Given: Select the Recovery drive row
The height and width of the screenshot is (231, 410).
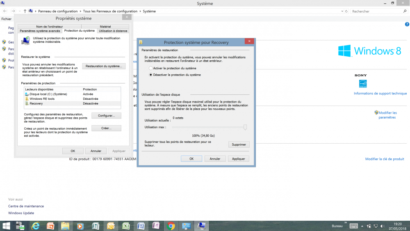Looking at the screenshot, I should 73,103.
